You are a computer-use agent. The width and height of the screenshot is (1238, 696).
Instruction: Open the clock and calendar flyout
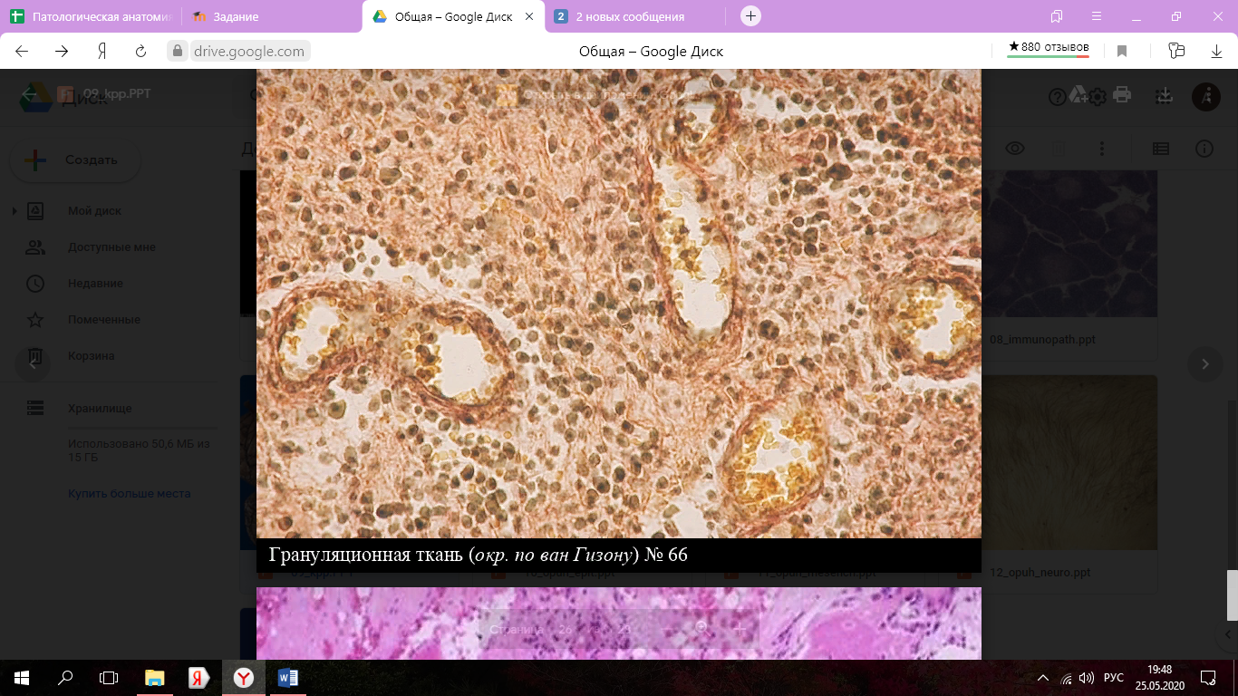tap(1162, 678)
